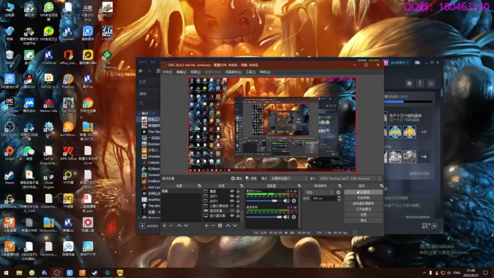Image resolution: width=494 pixels, height=278 pixels.
Task: Remove the selected scene with the minus icon
Action: point(171,225)
